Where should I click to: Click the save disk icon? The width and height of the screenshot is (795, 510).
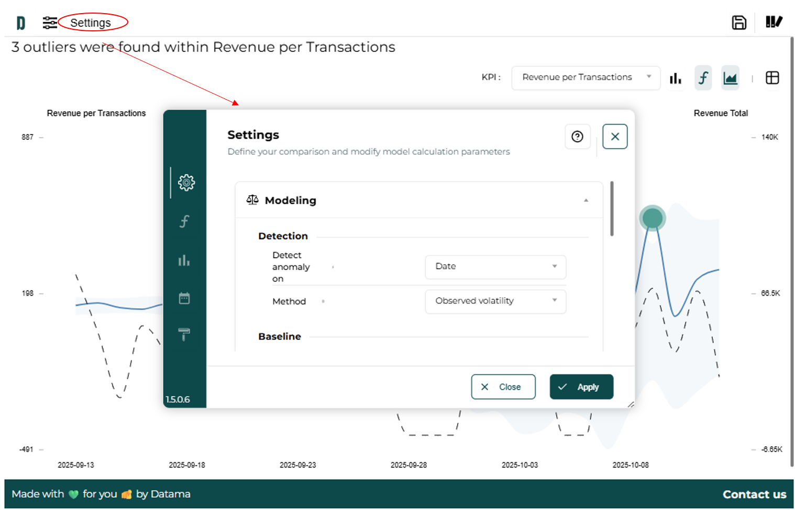point(738,22)
